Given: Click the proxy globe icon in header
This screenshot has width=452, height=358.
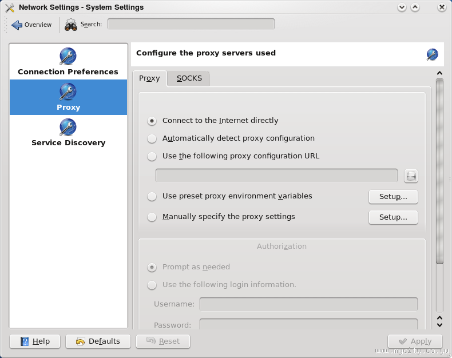Looking at the screenshot, I should point(432,54).
